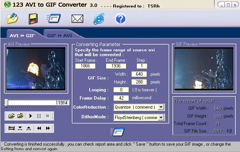Click the set start frame marker icon
The height and width of the screenshot is (152, 240).
click(x=20, y=128)
